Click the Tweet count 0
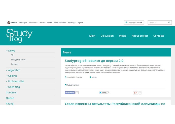This screenshot has height=124, width=175. (x=108, y=93)
